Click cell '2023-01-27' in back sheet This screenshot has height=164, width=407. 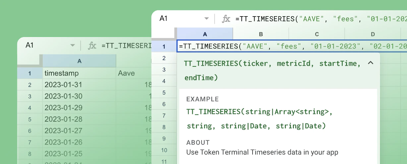79,131
